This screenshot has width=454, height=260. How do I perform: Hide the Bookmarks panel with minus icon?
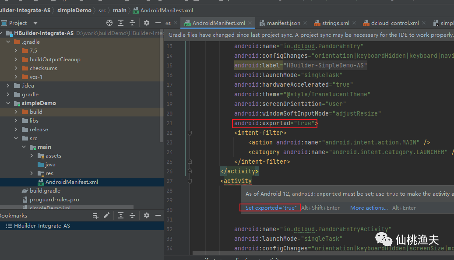pos(158,215)
